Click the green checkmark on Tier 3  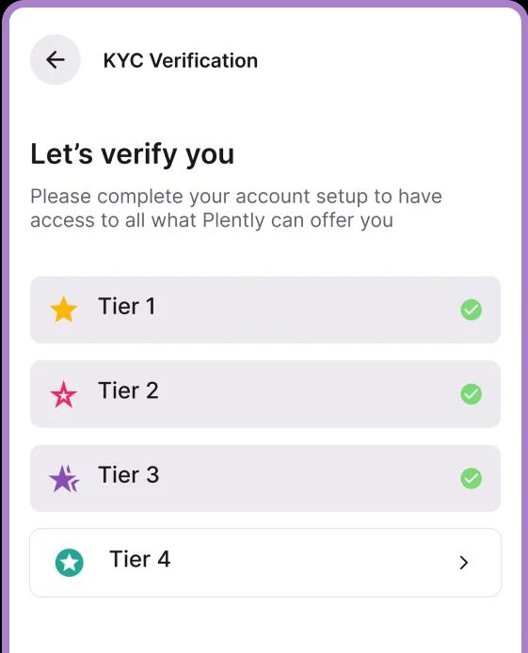point(471,478)
